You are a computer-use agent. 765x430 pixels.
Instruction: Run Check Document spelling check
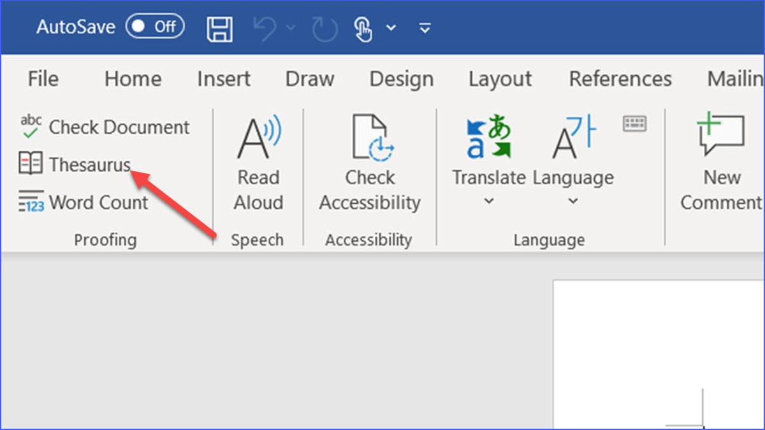[106, 127]
